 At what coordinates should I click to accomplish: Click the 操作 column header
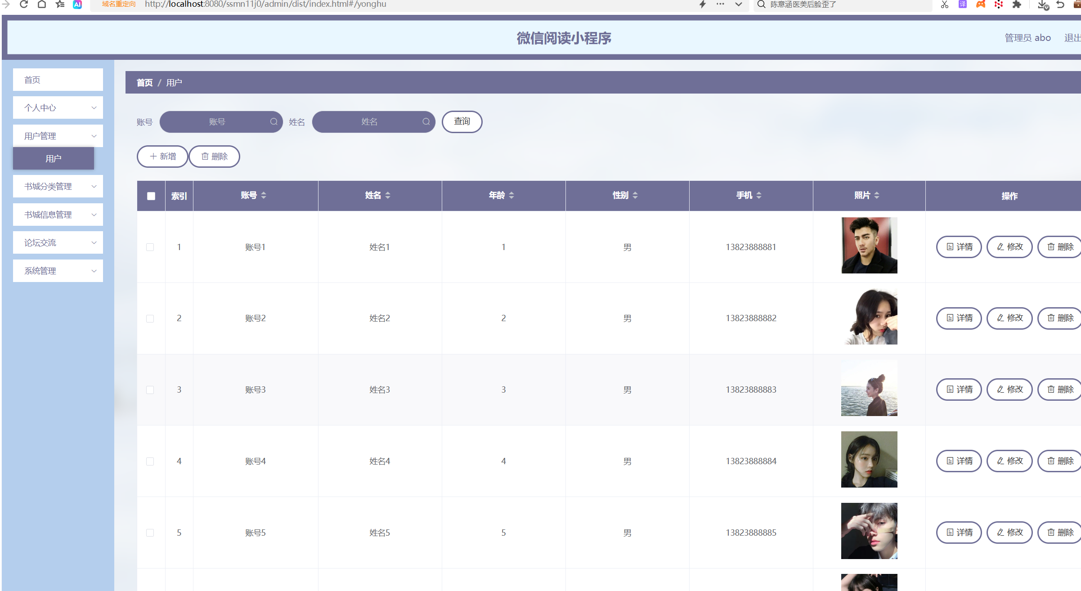coord(1009,196)
